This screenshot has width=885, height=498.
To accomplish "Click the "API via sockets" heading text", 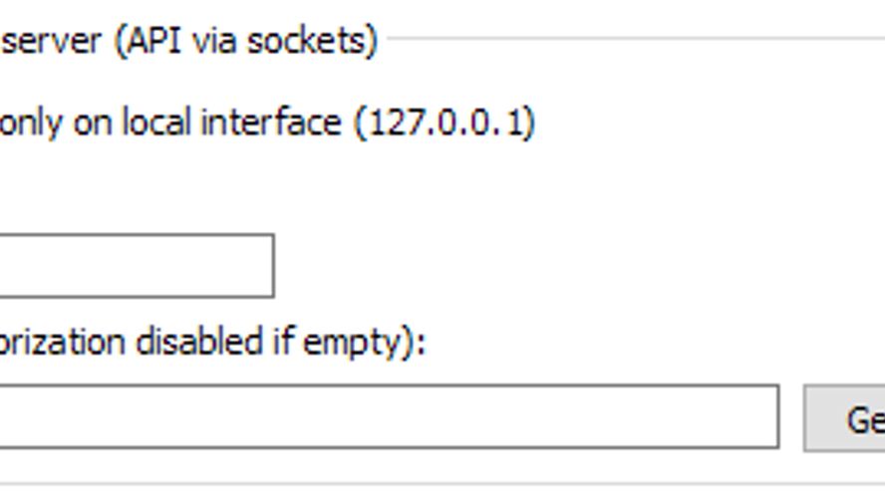I will [246, 41].
